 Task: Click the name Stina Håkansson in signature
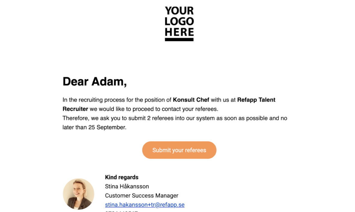click(127, 186)
